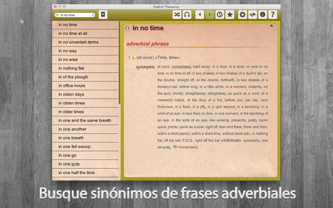Open favorites with the toolbar star icon

(x=230, y=15)
